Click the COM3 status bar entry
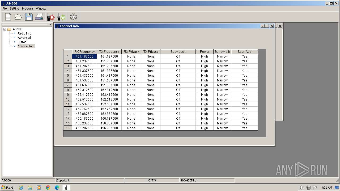 click(x=152, y=180)
